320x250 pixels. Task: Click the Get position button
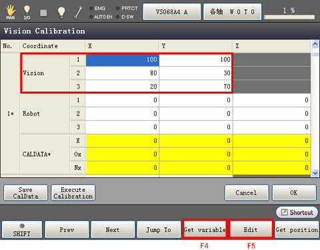coord(297,229)
